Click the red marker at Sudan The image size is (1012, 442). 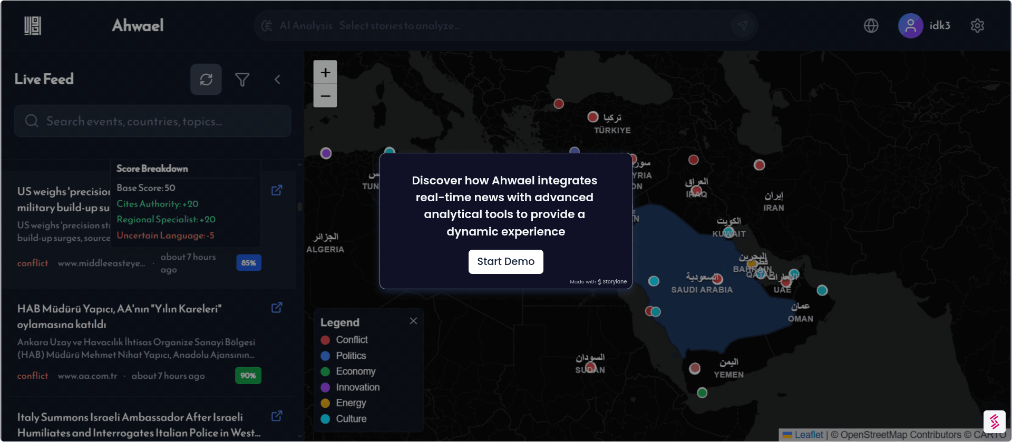[x=590, y=367]
